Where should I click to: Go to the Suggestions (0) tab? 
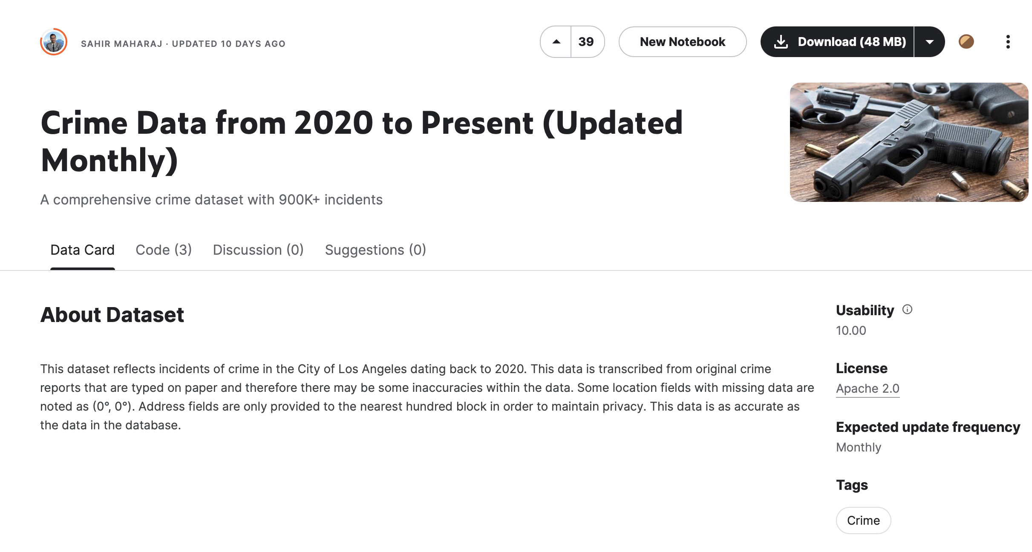coord(375,250)
